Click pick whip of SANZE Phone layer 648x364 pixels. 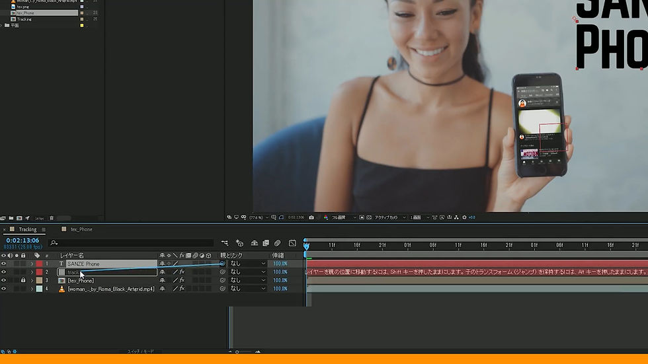tap(222, 264)
